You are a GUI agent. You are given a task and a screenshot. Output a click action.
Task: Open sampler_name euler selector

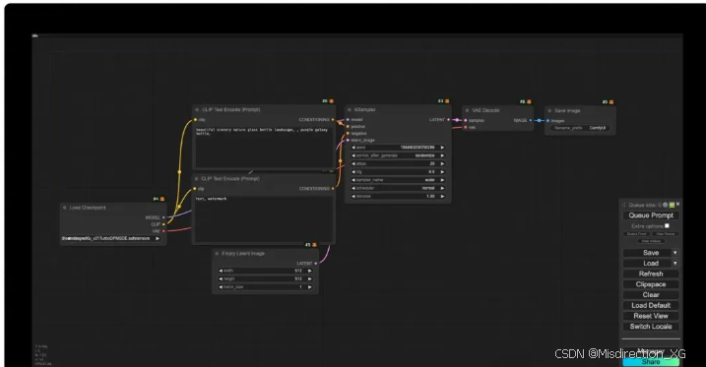pos(398,180)
